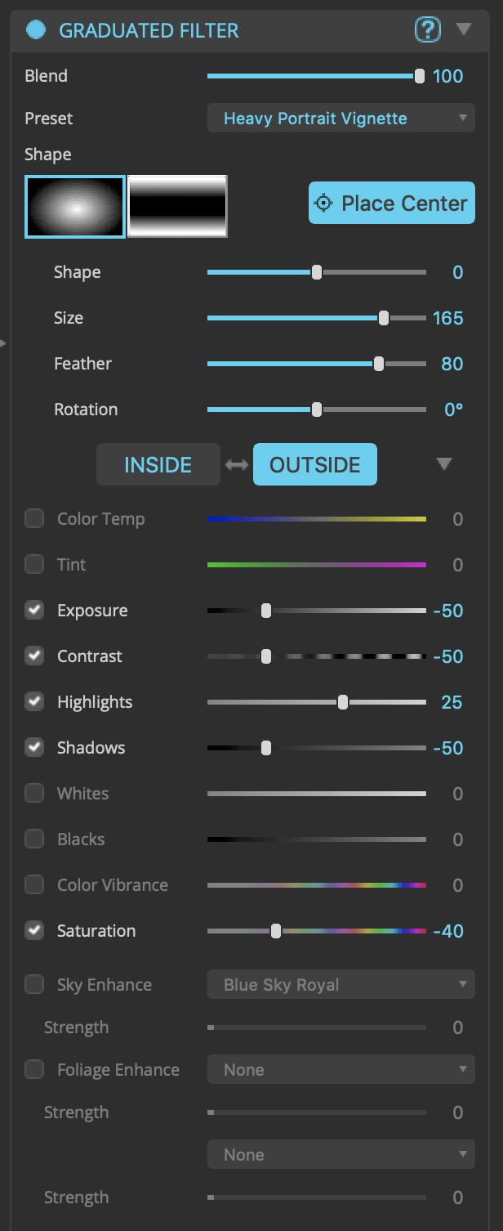Viewport: 503px width, 1231px height.
Task: Click the Blend slider handle
Action: coord(420,76)
